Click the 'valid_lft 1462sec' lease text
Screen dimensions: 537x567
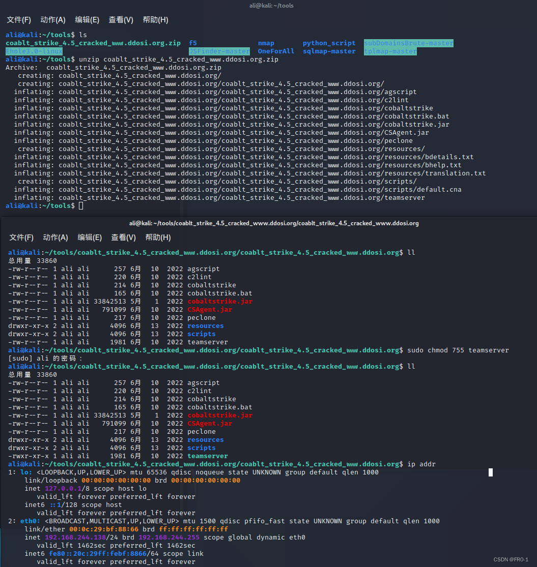click(71, 545)
